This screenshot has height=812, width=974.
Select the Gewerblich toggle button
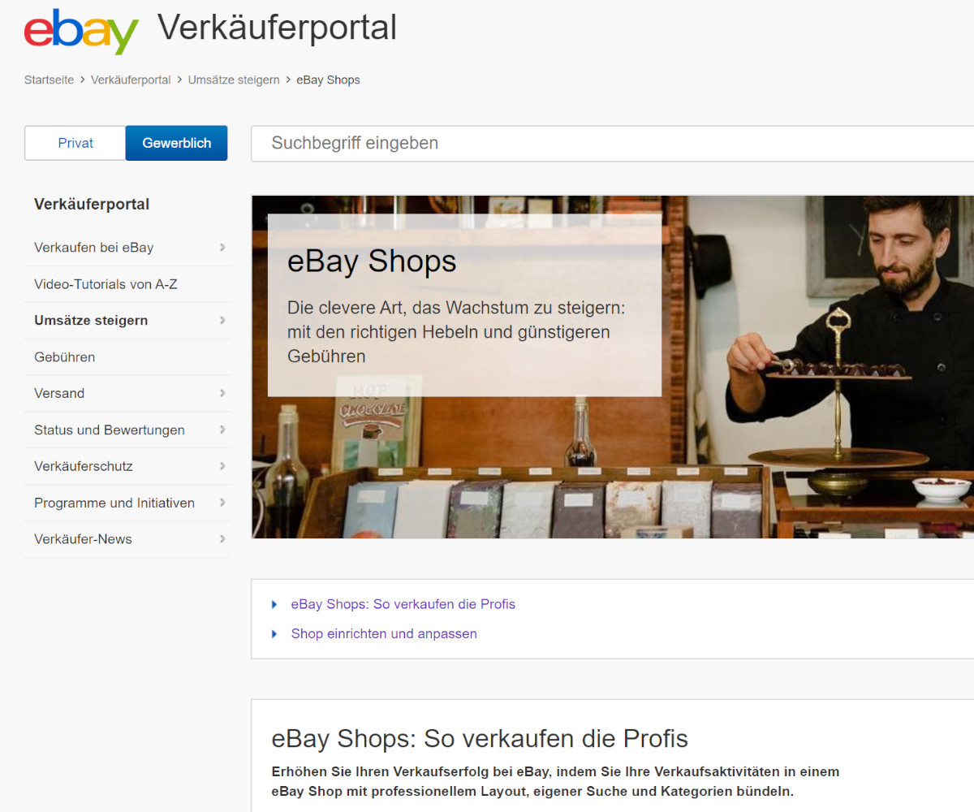[177, 143]
